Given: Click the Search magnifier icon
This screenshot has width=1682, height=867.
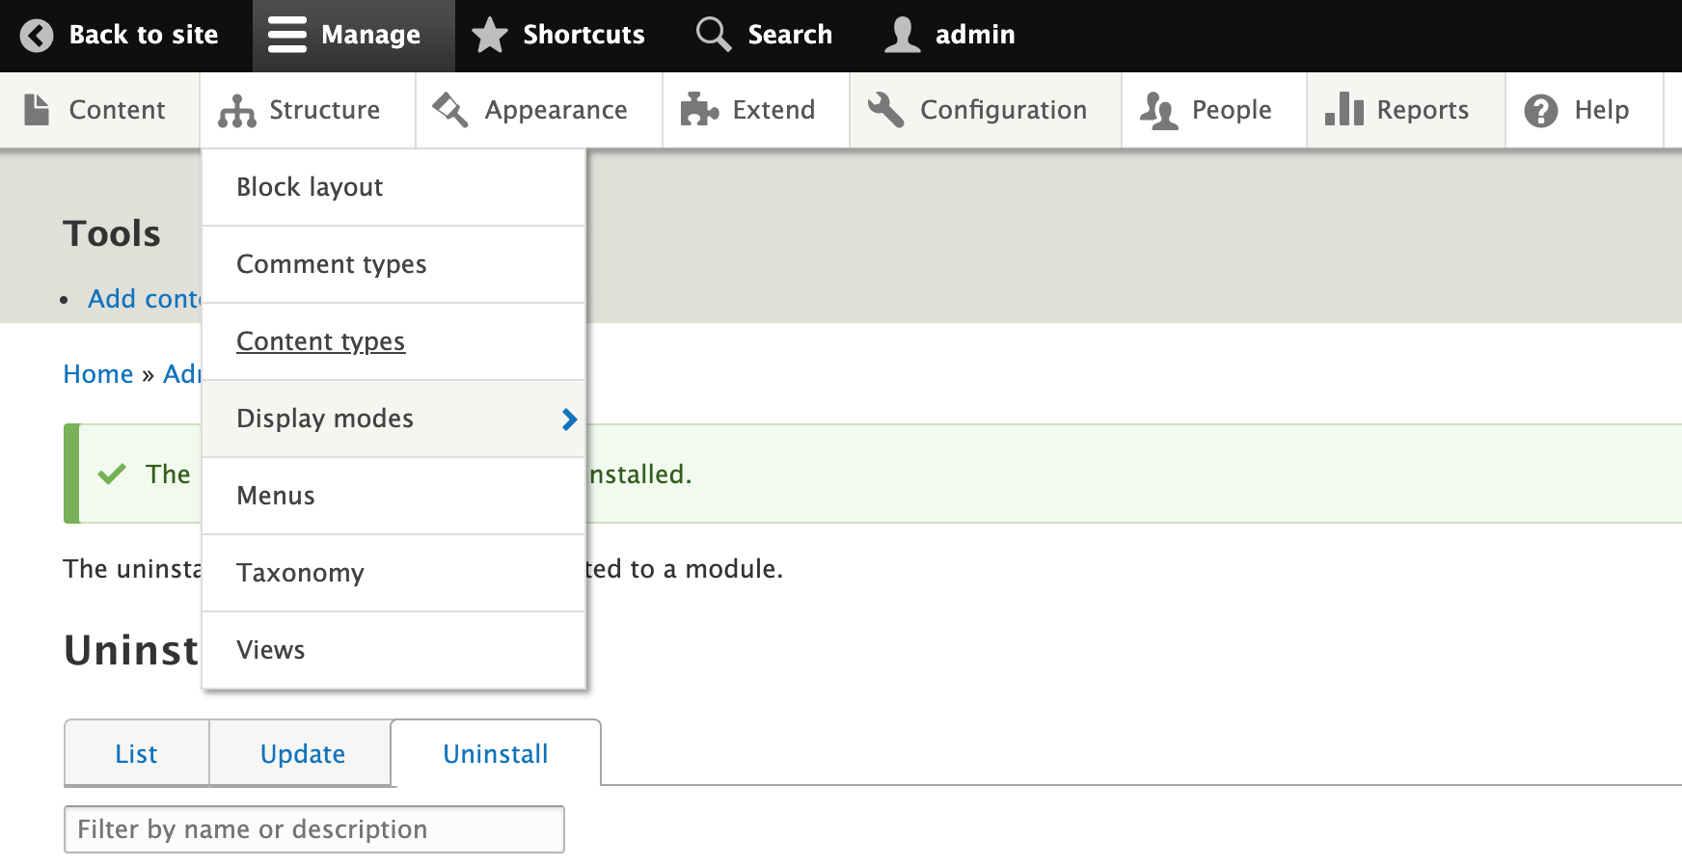Looking at the screenshot, I should tap(714, 34).
